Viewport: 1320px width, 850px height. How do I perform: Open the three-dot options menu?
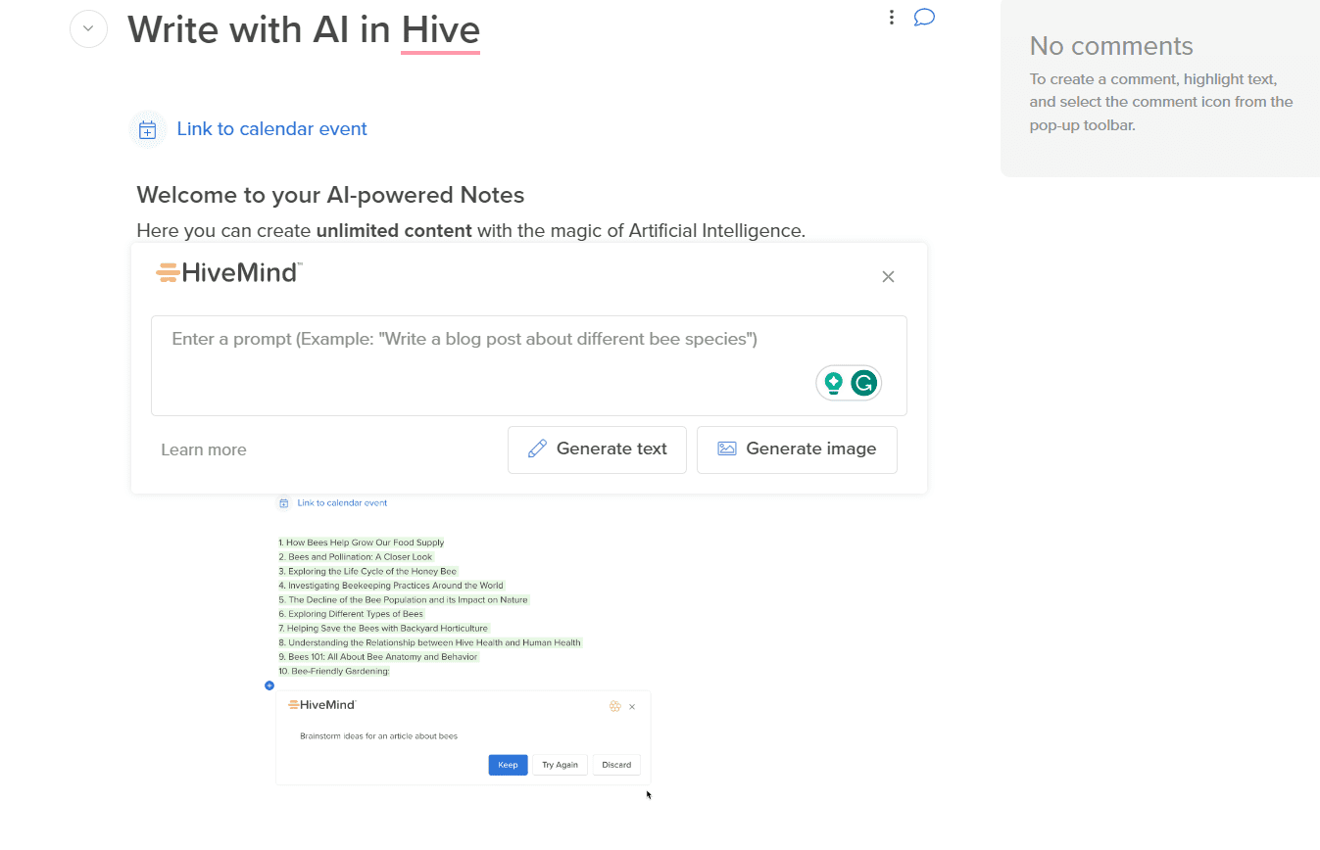click(891, 17)
